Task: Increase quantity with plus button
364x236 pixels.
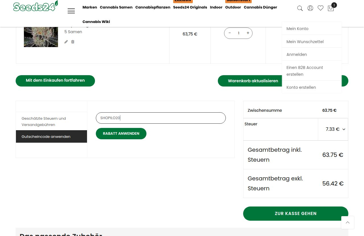Action: (x=248, y=33)
